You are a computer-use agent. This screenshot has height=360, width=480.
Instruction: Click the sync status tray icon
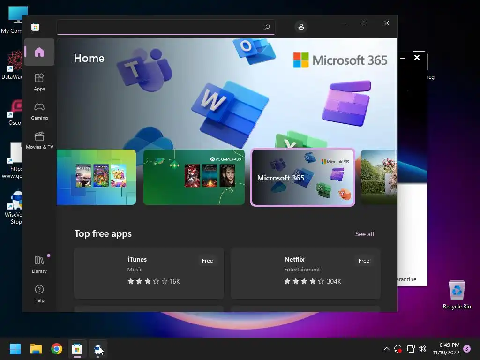pyautogui.click(x=397, y=349)
